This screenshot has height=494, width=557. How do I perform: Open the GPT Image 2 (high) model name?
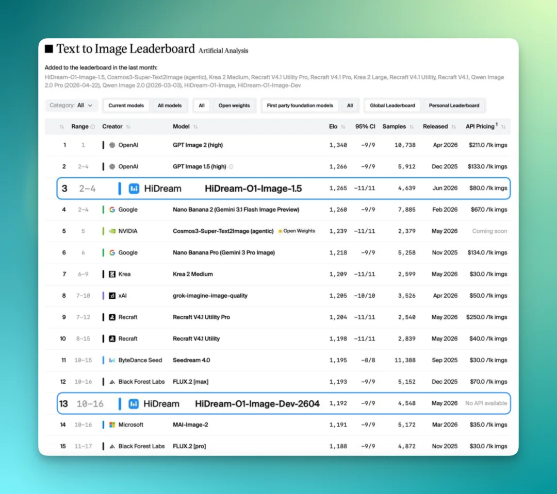click(x=198, y=145)
